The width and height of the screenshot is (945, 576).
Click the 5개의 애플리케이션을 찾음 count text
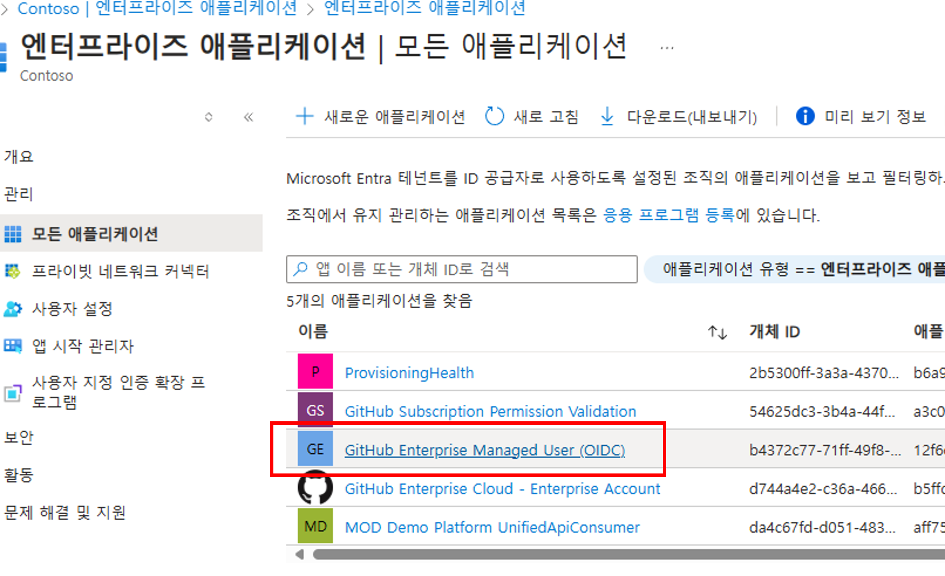coord(379,301)
